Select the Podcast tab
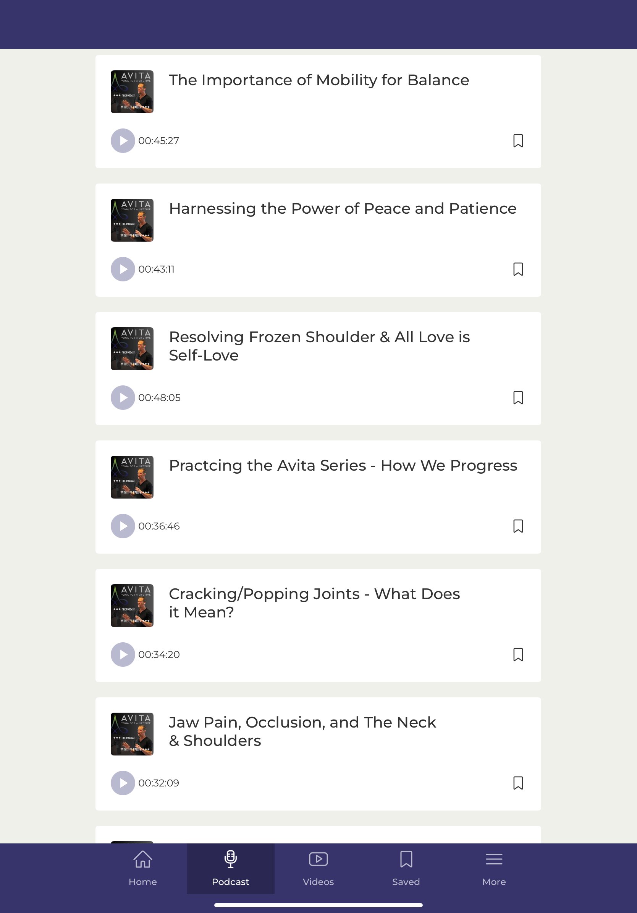Viewport: 637px width, 913px height. click(x=230, y=869)
